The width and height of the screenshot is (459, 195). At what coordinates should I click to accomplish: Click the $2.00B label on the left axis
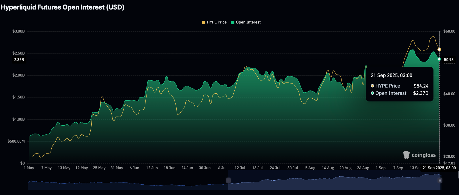(x=18, y=75)
